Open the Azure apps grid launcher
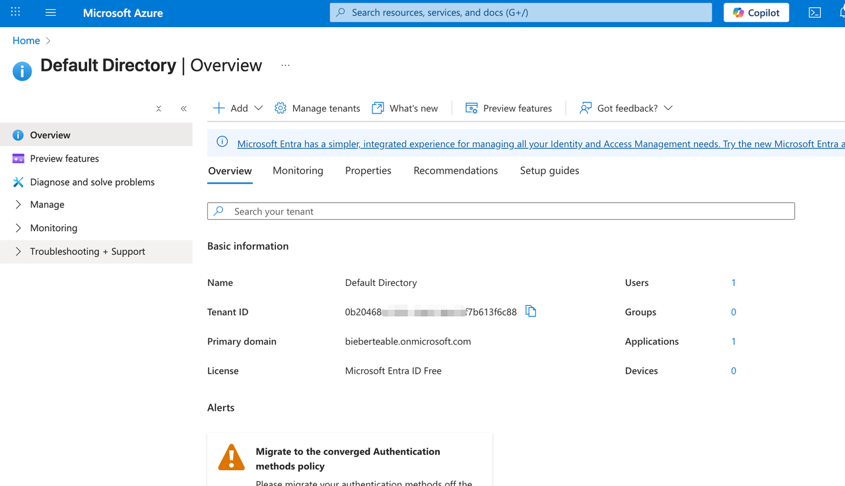Screen dimensions: 845x486 click(x=16, y=13)
